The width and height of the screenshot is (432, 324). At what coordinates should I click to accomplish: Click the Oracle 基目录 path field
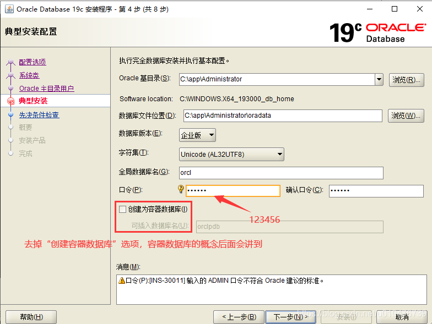click(277, 79)
